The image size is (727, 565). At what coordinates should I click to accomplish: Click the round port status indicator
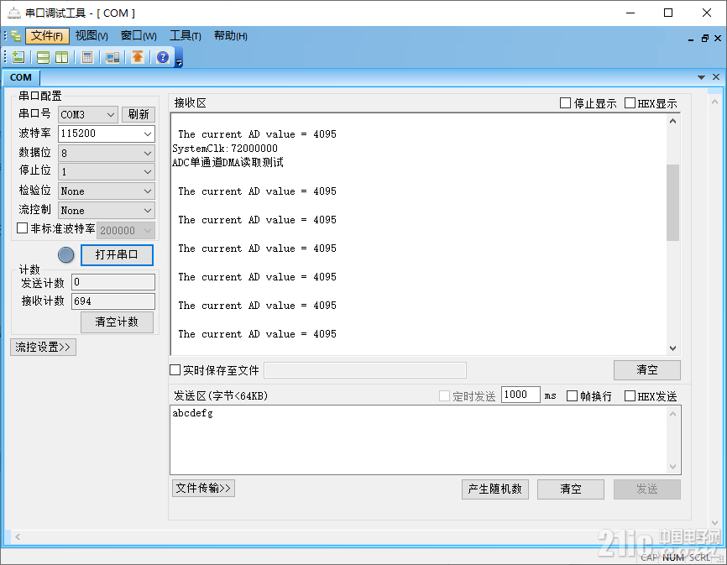pyautogui.click(x=65, y=255)
